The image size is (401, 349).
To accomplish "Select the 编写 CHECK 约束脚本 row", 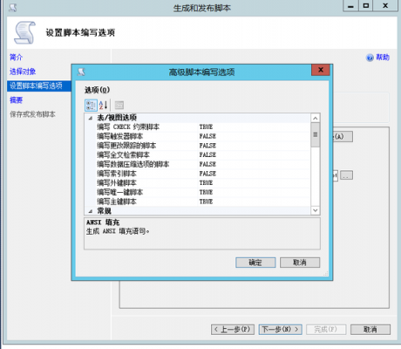I will coord(198,127).
